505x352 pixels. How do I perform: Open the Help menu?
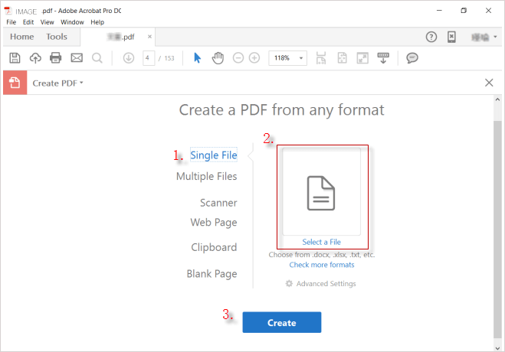click(x=97, y=22)
